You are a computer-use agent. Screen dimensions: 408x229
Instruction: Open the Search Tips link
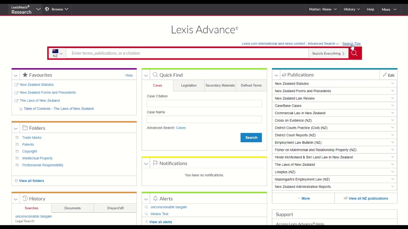click(x=351, y=44)
